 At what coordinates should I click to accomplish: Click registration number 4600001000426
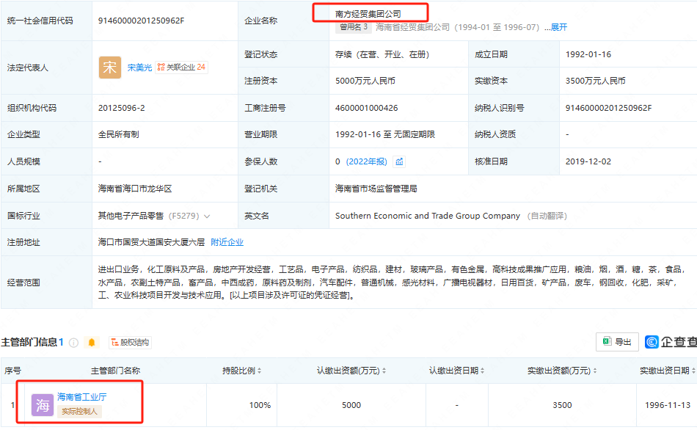(x=366, y=108)
